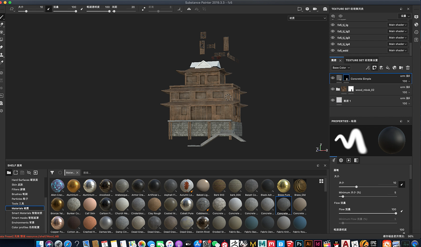Switch to TEXTURE SET 纹理集设置 tab
The image size is (421, 247).
click(x=362, y=60)
